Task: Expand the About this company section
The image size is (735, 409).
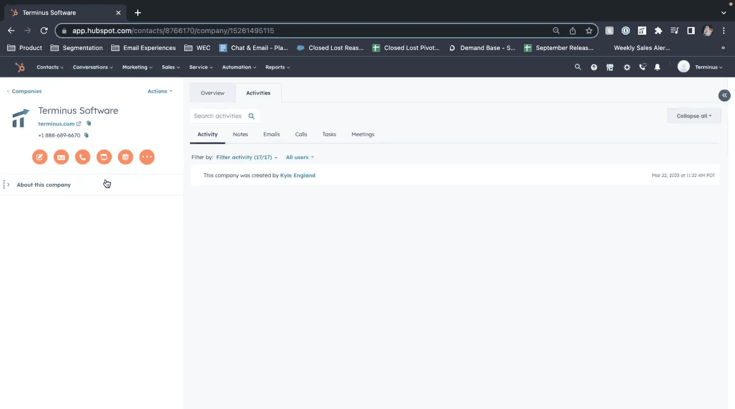Action: pyautogui.click(x=44, y=185)
